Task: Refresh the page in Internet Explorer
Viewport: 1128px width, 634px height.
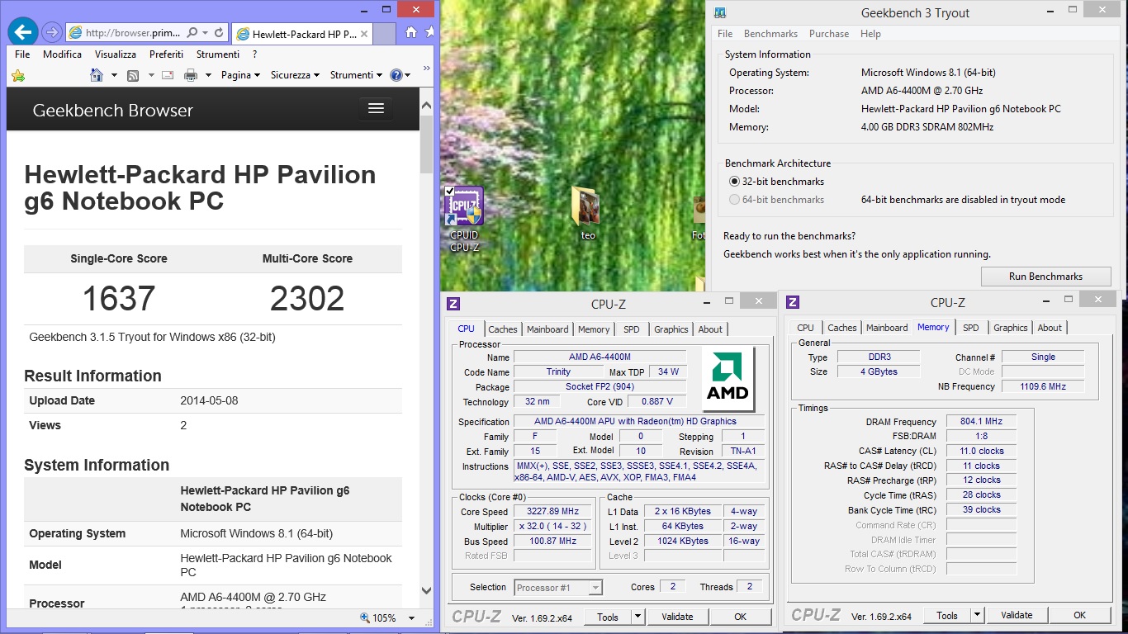Action: point(219,33)
